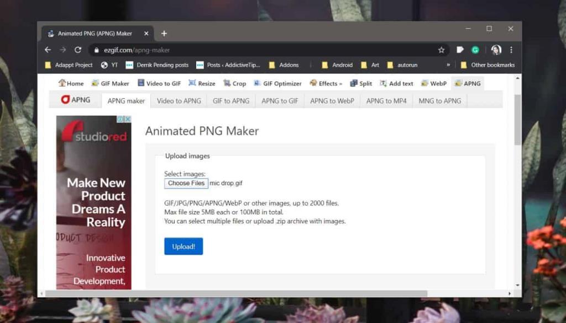Expand hidden bookmarks chevron
Image resolution: width=566 pixels, height=323 pixels.
pyautogui.click(x=448, y=65)
